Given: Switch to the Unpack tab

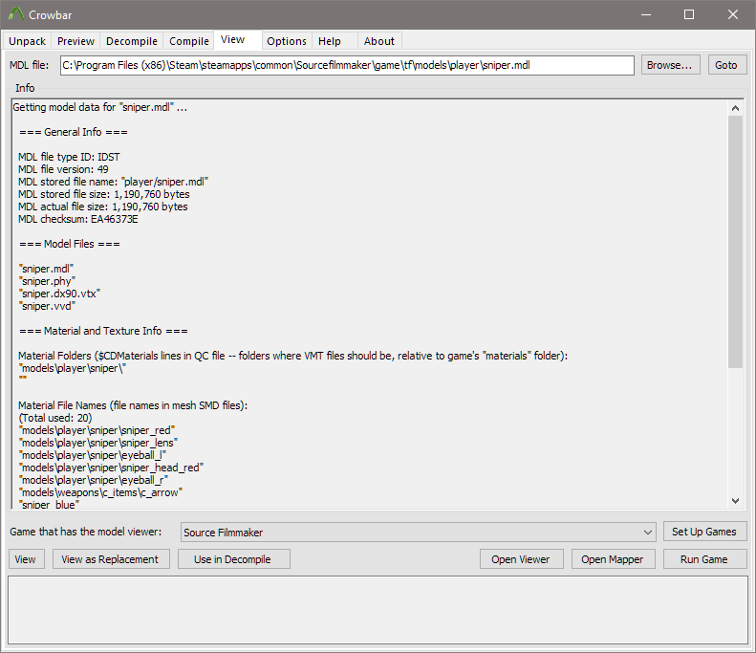Looking at the screenshot, I should point(27,41).
